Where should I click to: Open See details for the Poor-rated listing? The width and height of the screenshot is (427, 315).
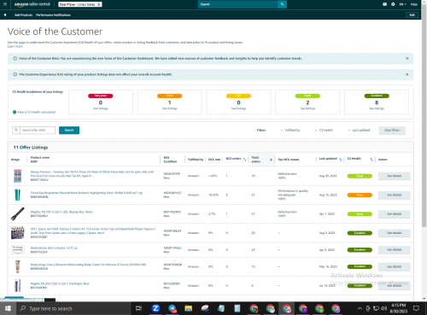click(x=395, y=195)
